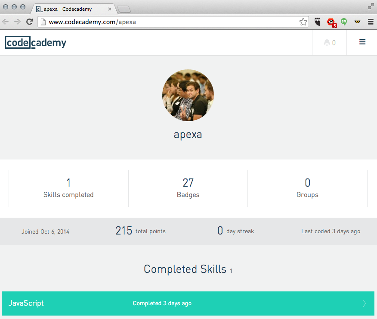Click the apexa profile photo
Viewport: 377px width, 319px height.
[188, 95]
